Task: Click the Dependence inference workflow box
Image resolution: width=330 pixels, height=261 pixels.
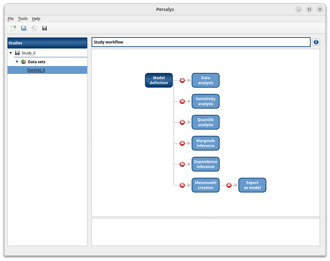Action: (205, 164)
